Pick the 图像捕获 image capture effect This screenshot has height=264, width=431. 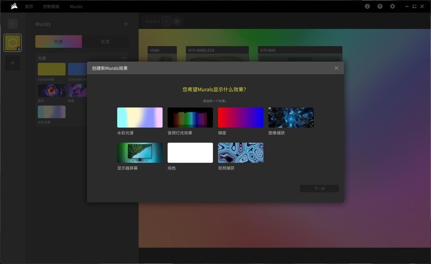coord(291,117)
